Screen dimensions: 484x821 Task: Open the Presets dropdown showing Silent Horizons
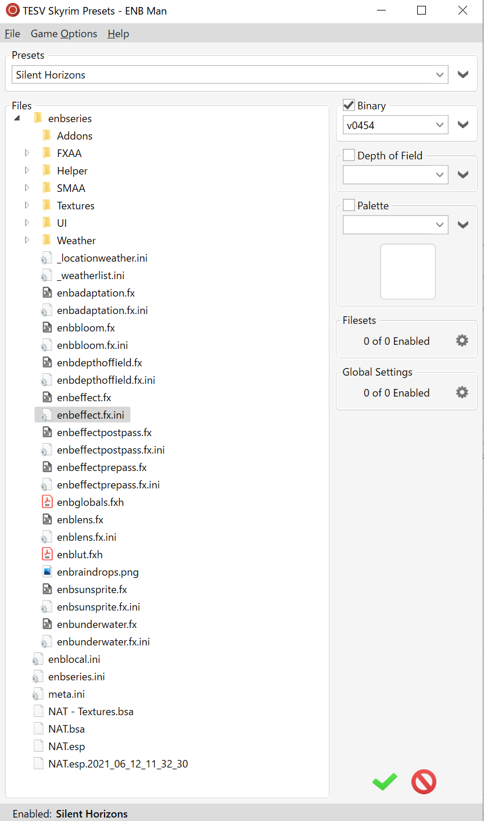coord(230,74)
